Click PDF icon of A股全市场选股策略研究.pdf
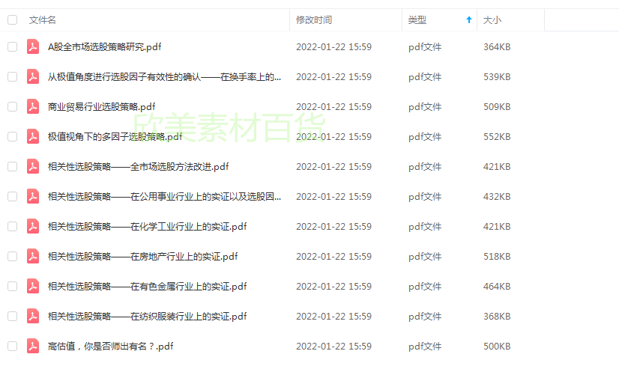619x369 pixels. pyautogui.click(x=33, y=46)
